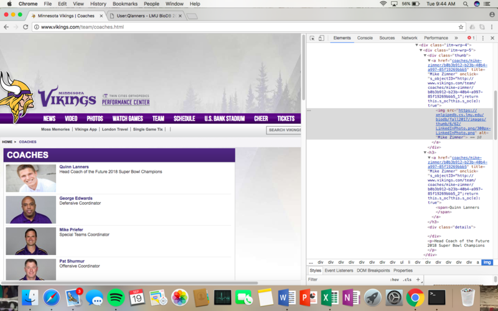The image size is (498, 311).
Task: Reload the Vikings coaches page
Action: [26, 27]
